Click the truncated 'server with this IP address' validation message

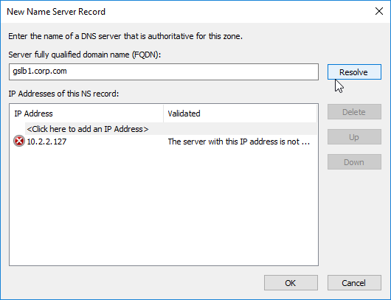pos(238,142)
